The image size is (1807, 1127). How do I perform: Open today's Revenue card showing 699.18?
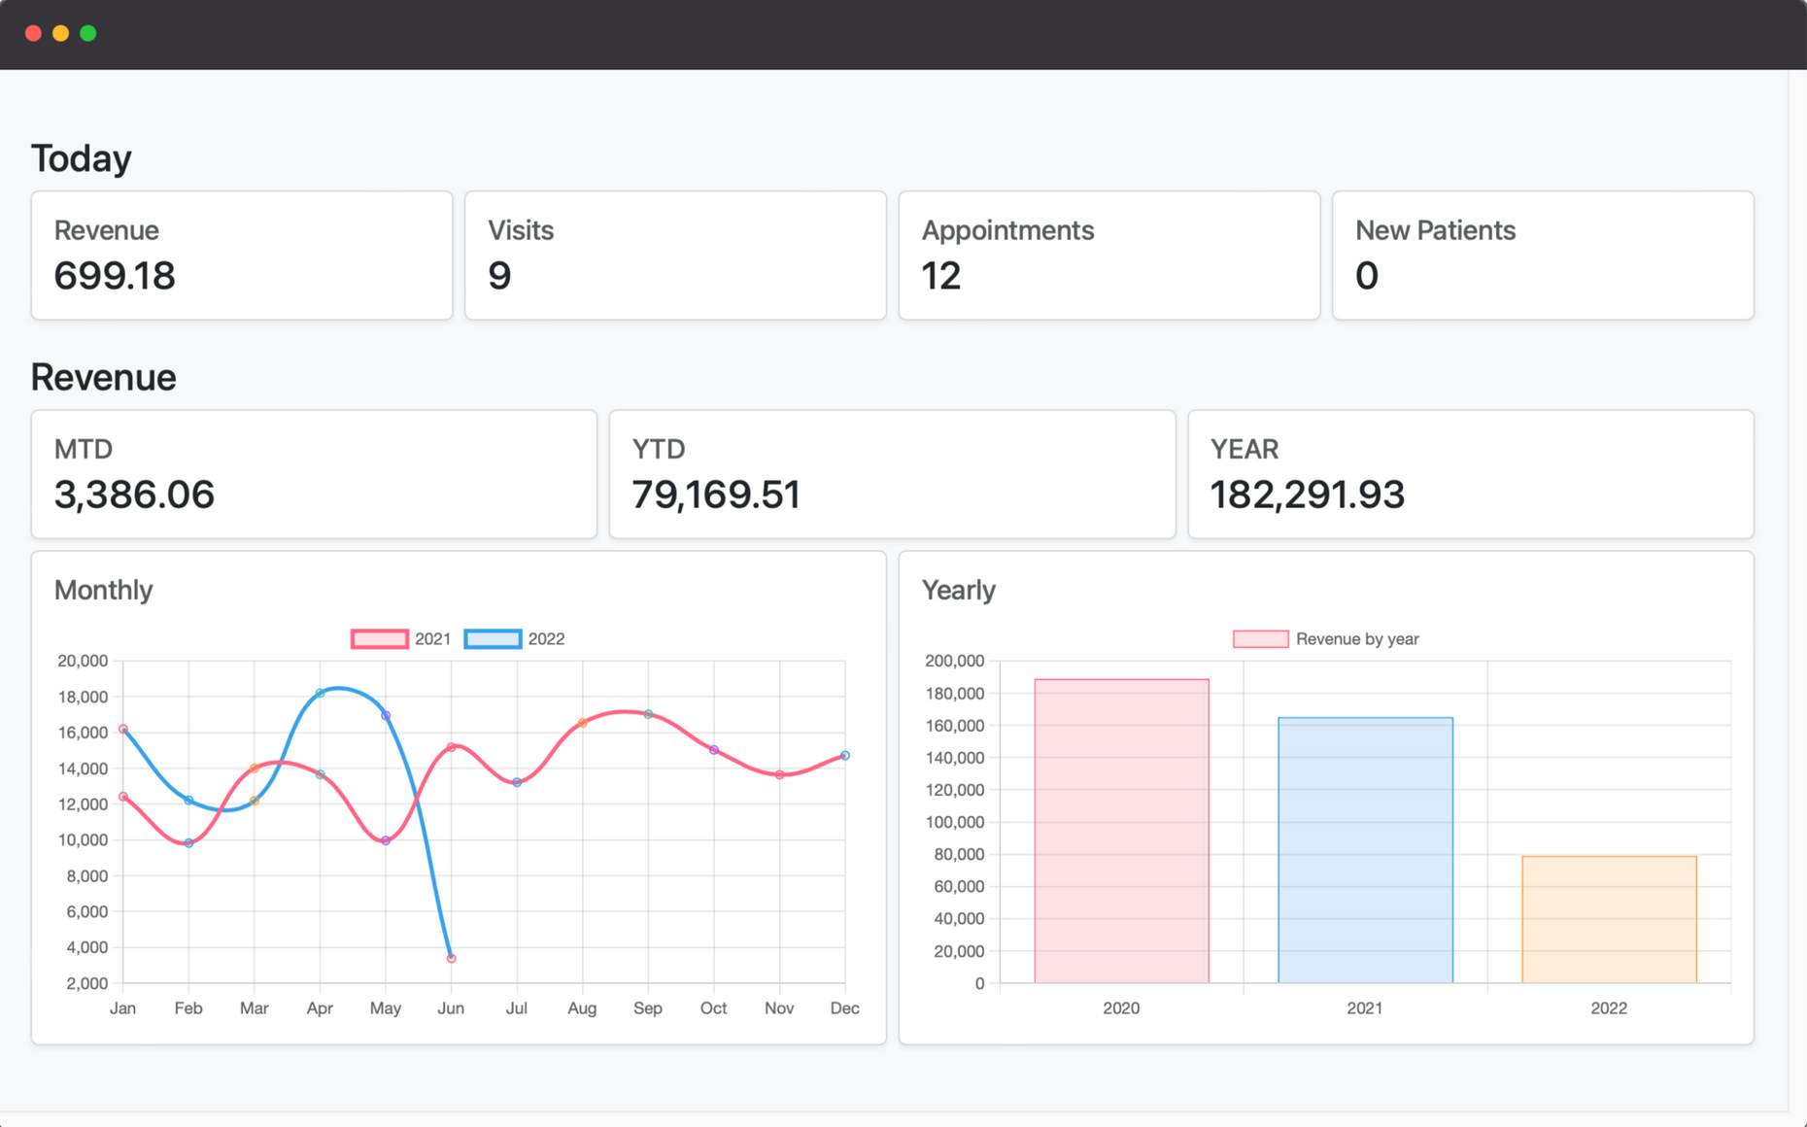(x=242, y=256)
